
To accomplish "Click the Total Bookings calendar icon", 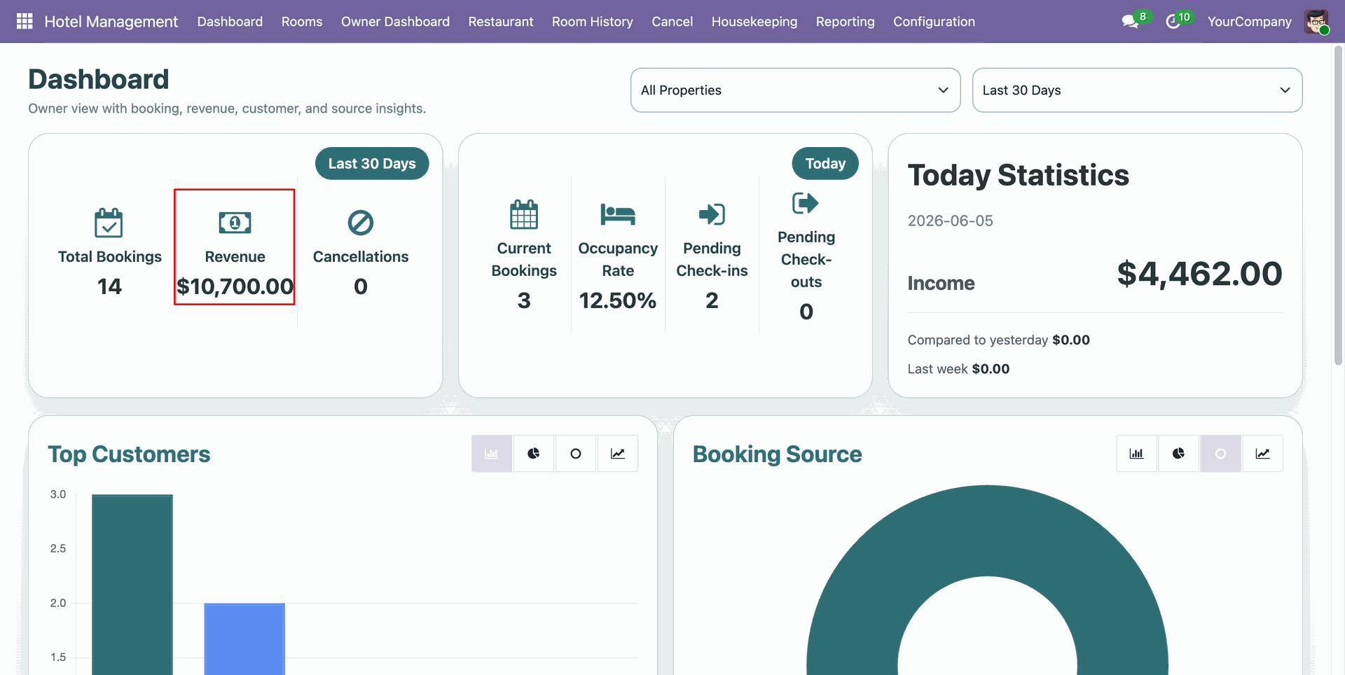I will tap(109, 223).
